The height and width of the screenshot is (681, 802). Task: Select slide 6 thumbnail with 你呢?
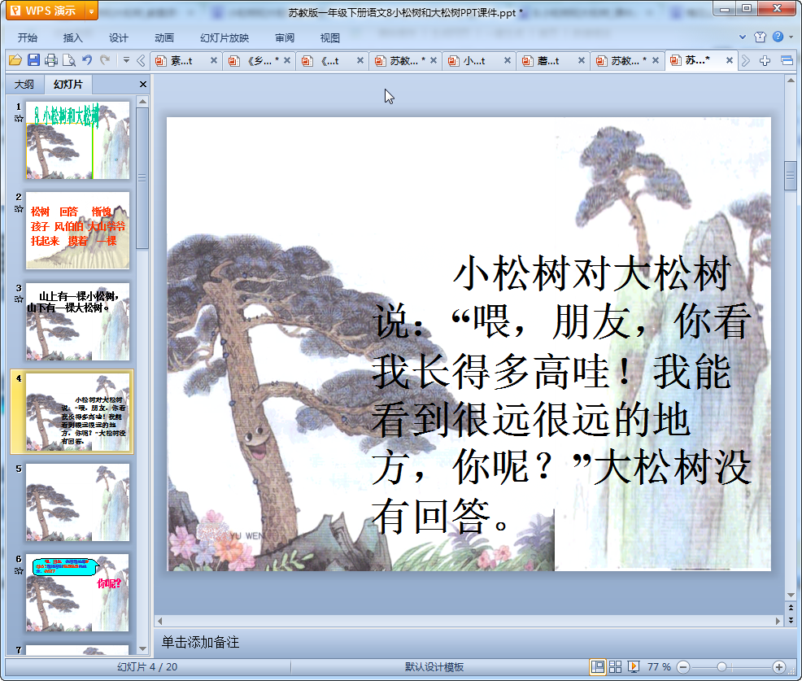click(78, 592)
